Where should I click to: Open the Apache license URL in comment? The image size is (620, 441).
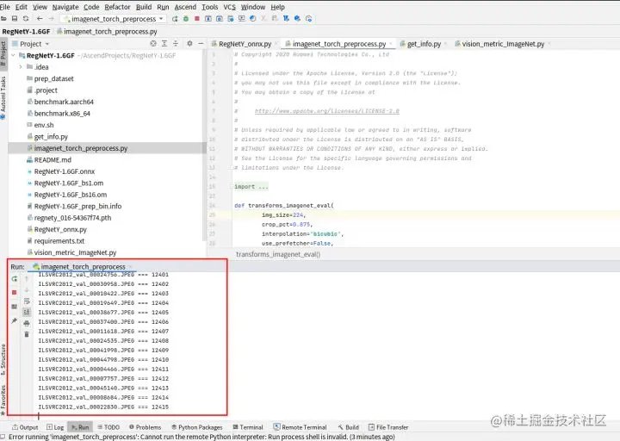click(326, 111)
